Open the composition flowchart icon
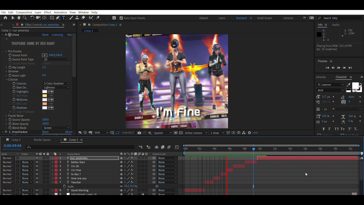 pyautogui.click(x=244, y=133)
